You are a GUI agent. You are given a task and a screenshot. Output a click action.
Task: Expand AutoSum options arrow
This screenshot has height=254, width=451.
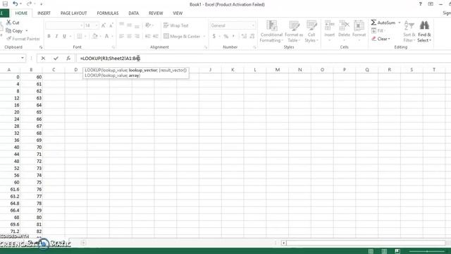pyautogui.click(x=400, y=23)
